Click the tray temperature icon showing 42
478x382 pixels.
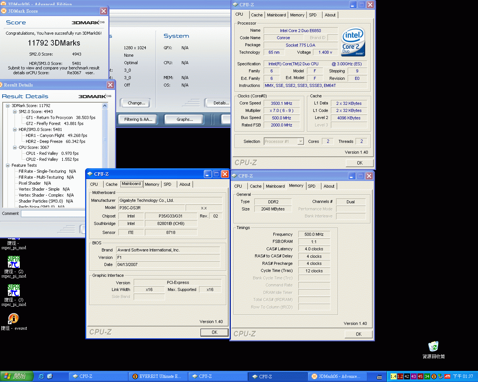(x=407, y=376)
